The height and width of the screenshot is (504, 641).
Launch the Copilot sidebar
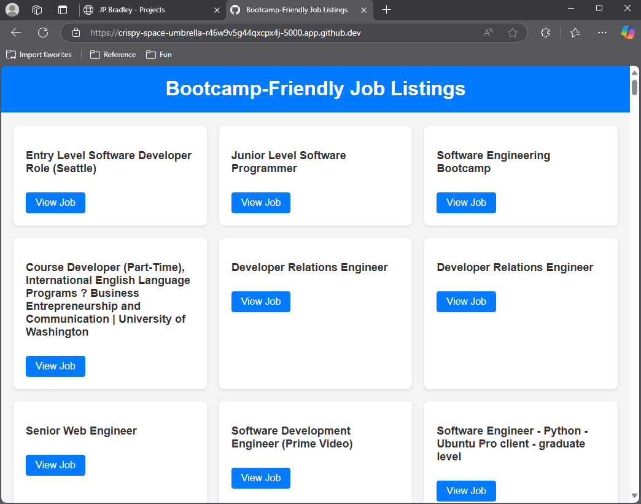click(x=628, y=33)
